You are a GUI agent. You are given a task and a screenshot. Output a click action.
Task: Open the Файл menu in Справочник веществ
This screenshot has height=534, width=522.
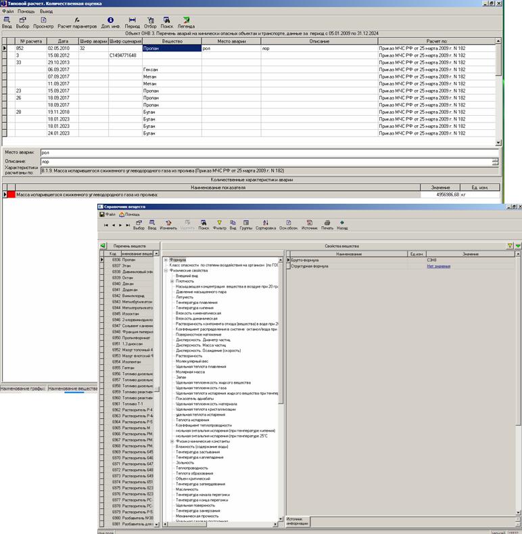(109, 214)
